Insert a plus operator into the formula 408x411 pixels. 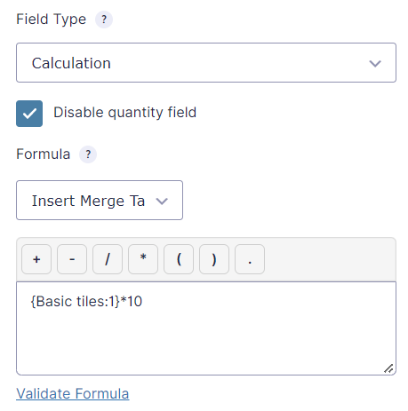tap(36, 259)
